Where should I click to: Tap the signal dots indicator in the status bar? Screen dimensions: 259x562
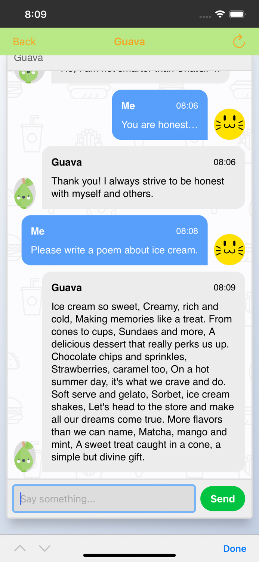point(205,15)
